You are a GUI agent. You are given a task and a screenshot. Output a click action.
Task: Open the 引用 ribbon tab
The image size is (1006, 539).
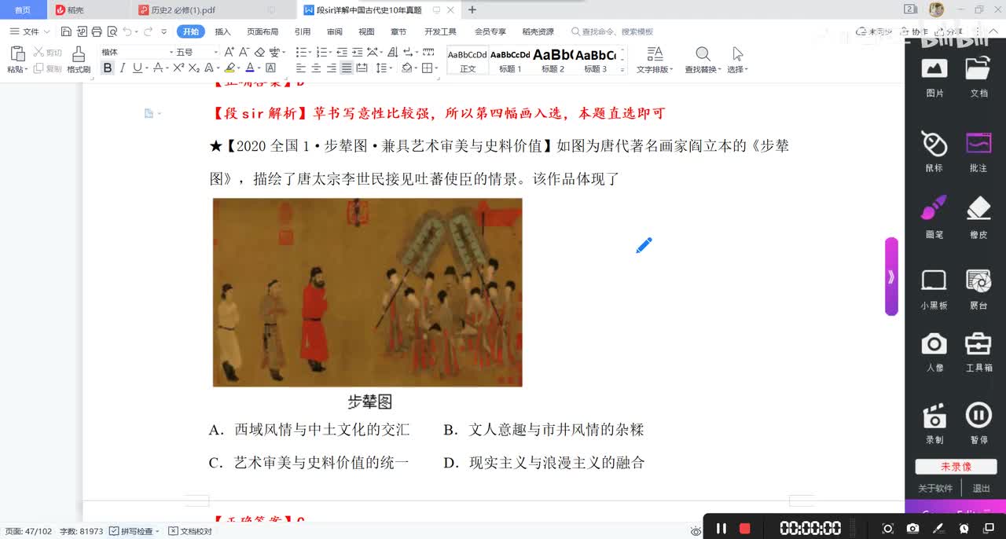pyautogui.click(x=303, y=32)
